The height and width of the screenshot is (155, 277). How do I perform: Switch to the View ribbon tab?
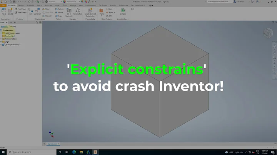[81, 5]
